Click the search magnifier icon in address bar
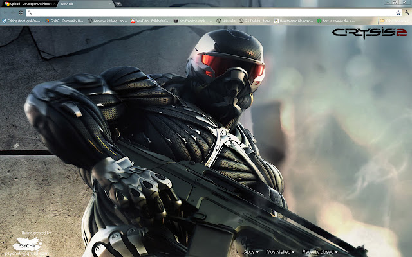 point(30,12)
